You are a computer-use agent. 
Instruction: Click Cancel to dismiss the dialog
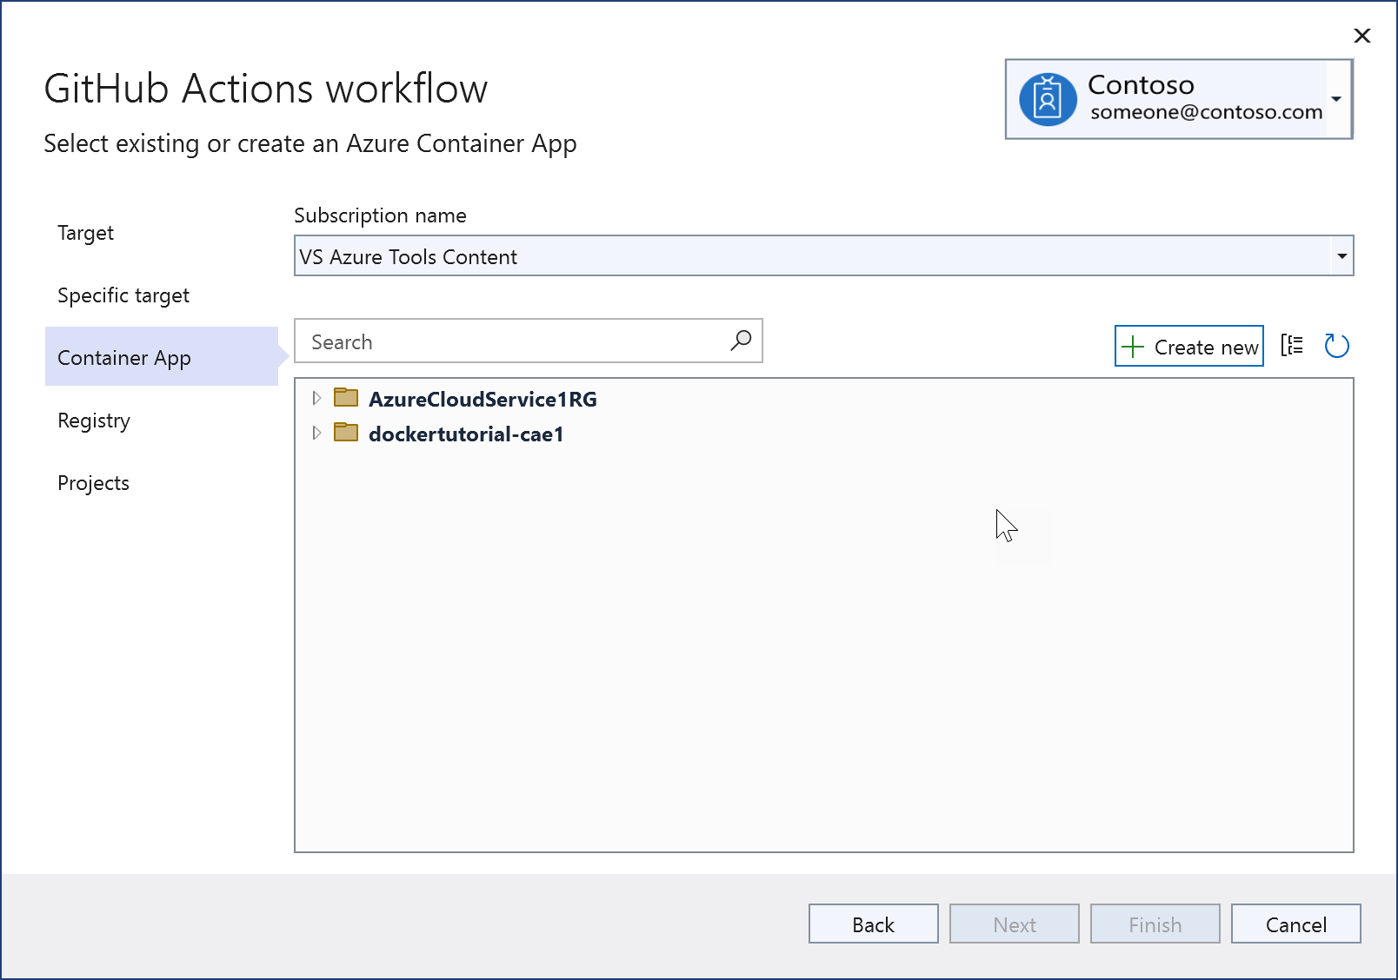pos(1295,924)
